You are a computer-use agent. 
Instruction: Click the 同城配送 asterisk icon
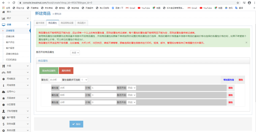(x=3, y=79)
